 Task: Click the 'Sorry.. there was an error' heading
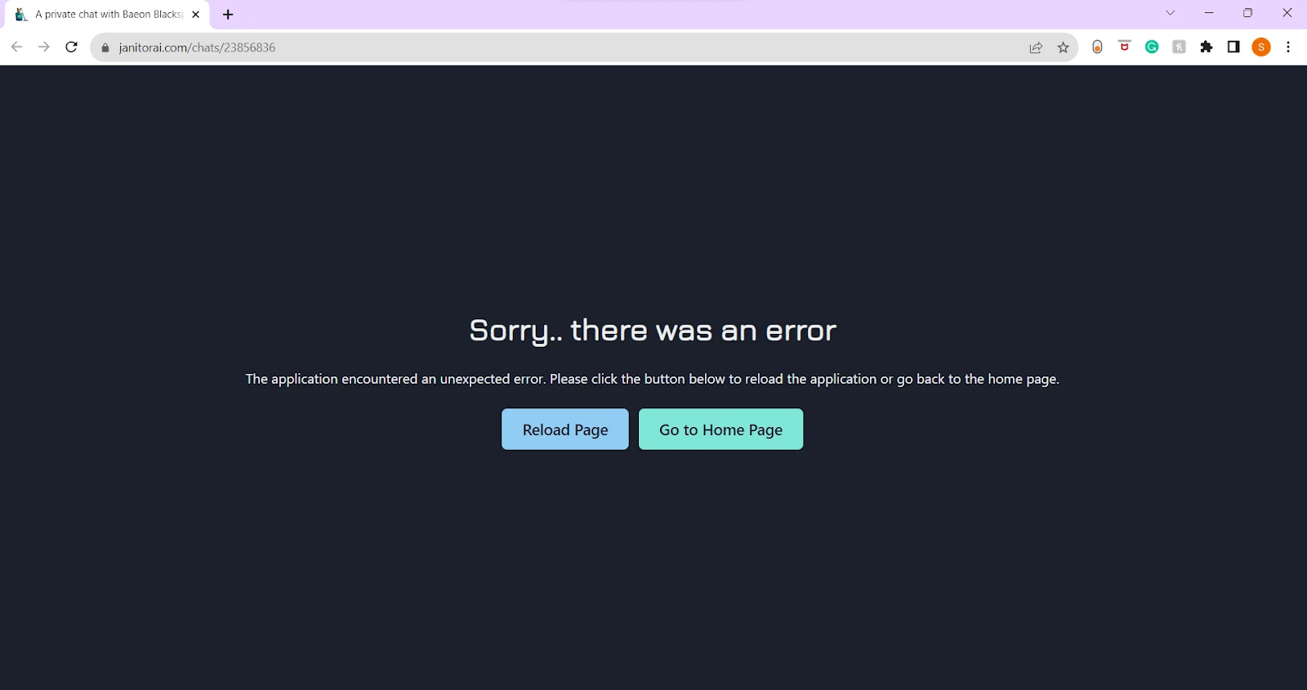click(x=653, y=331)
